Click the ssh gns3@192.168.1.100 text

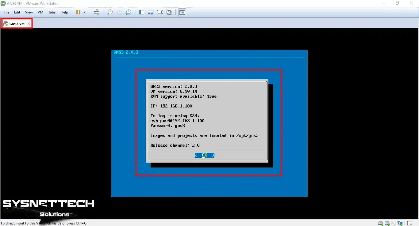177,121
